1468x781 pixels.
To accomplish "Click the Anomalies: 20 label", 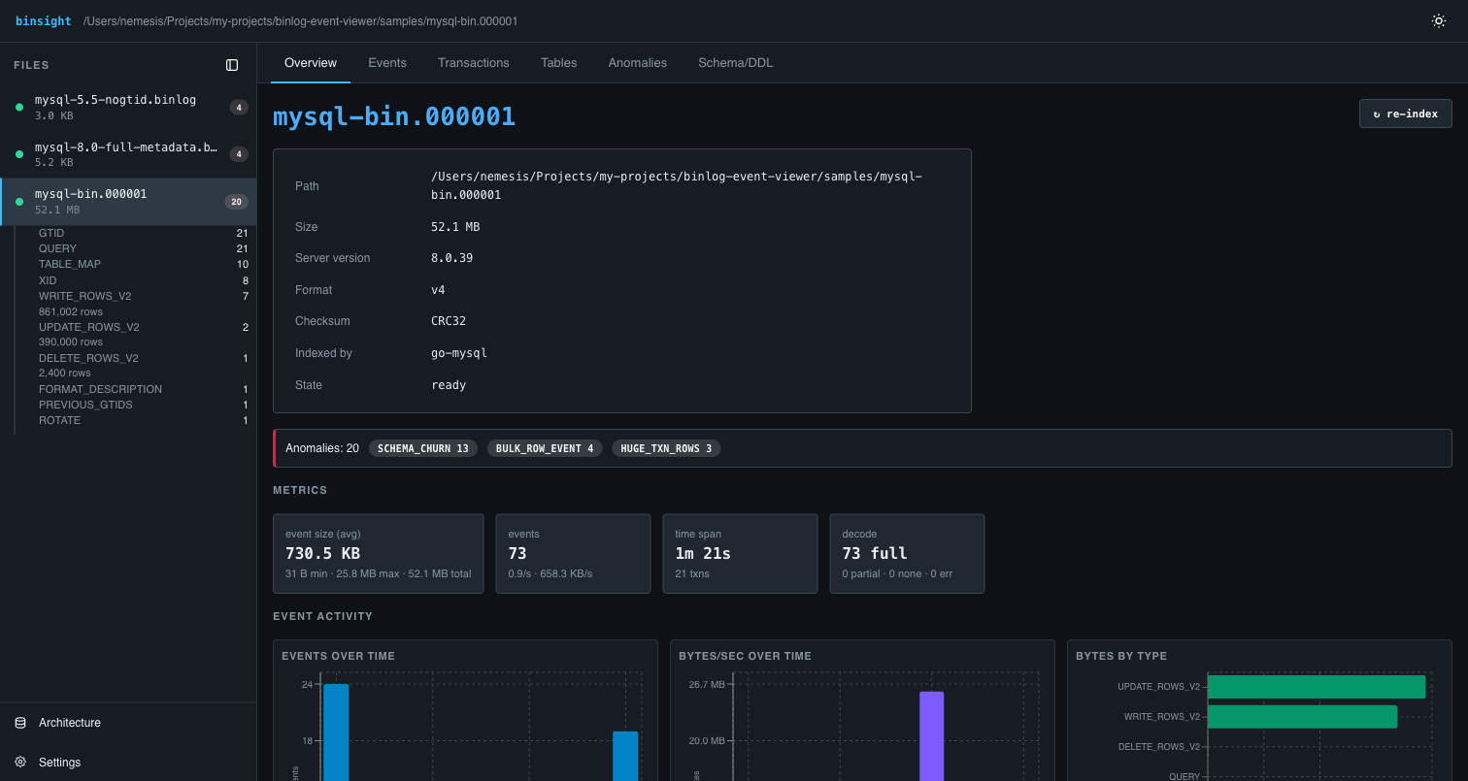I will [322, 448].
